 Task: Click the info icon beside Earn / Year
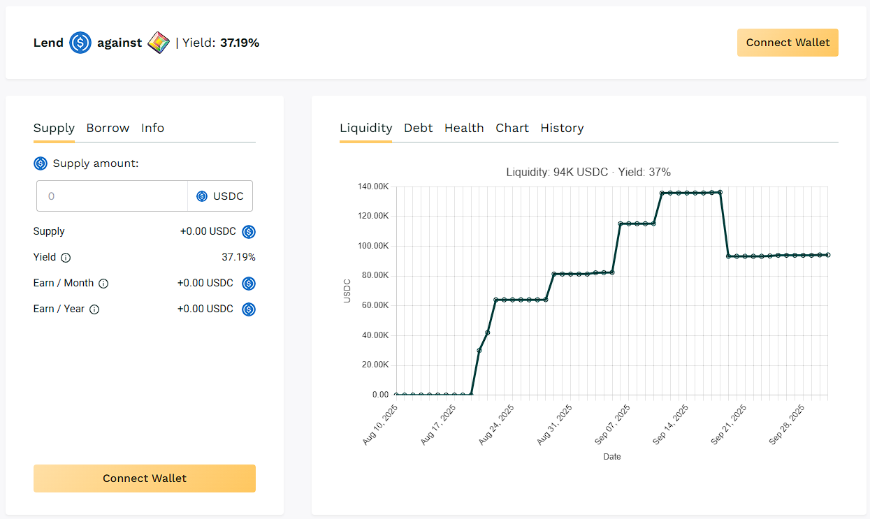pyautogui.click(x=94, y=309)
